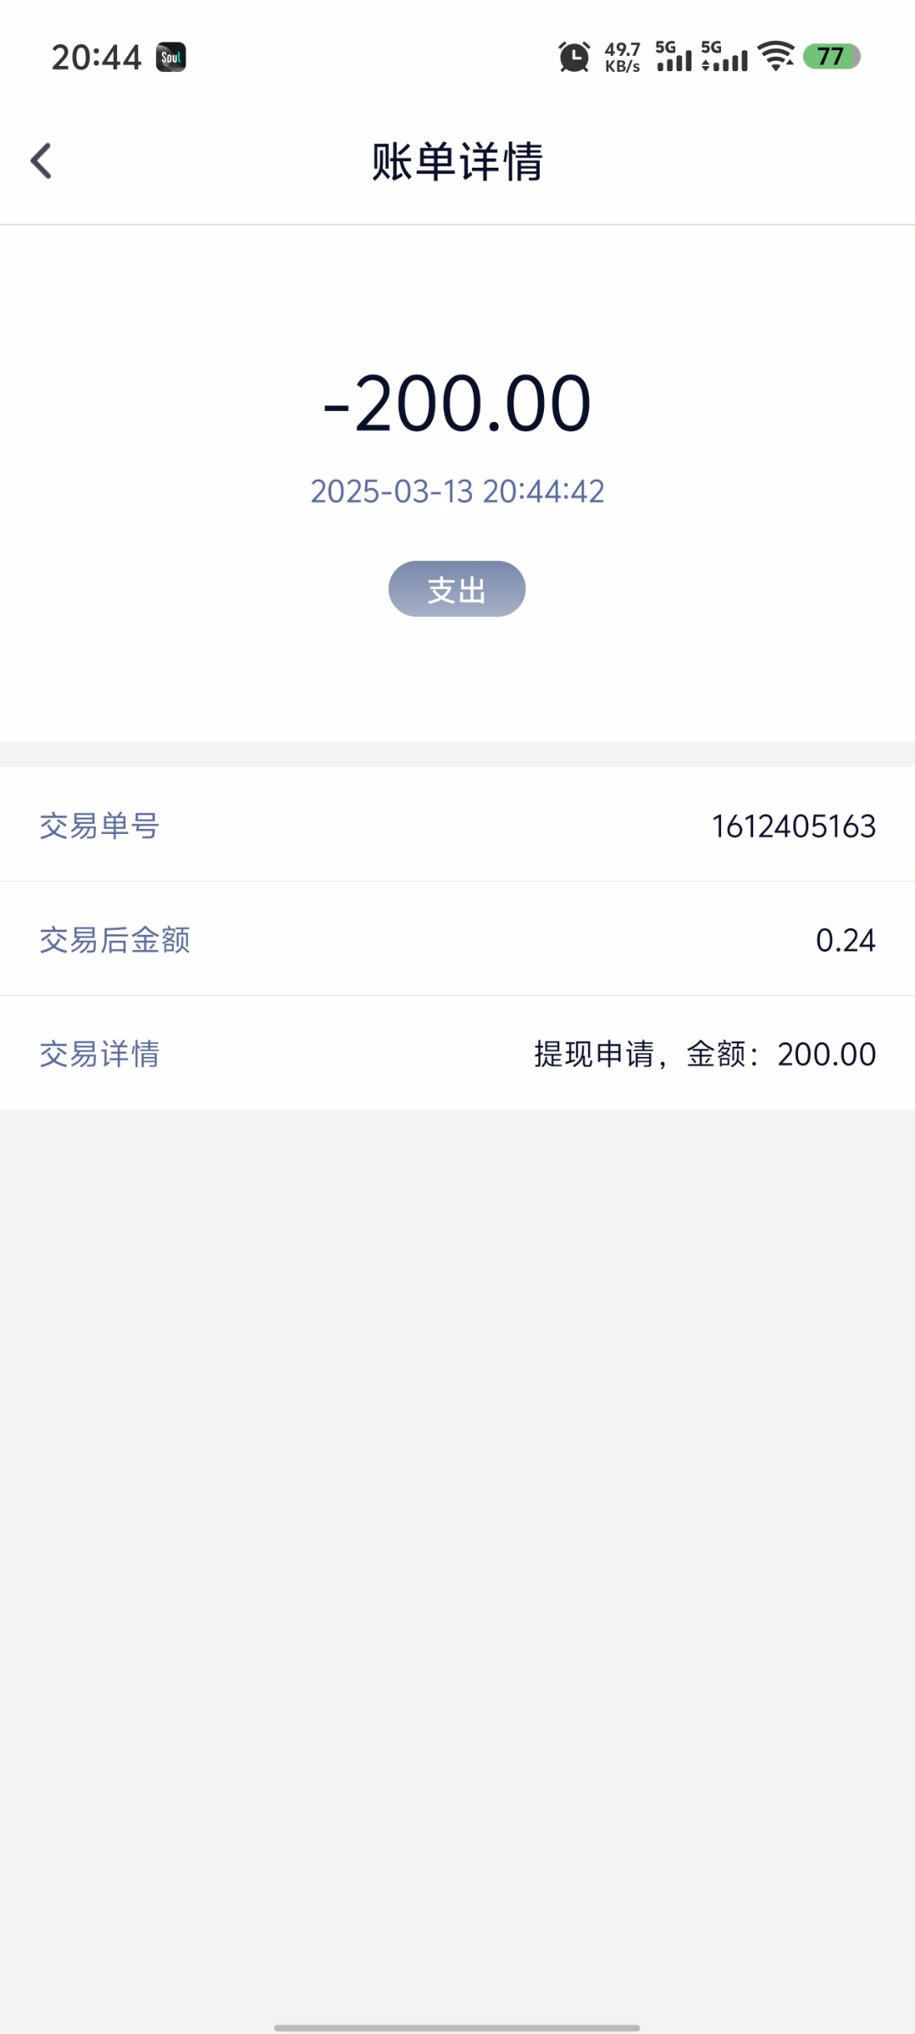
Task: Tap the back arrow icon
Action: (x=41, y=161)
